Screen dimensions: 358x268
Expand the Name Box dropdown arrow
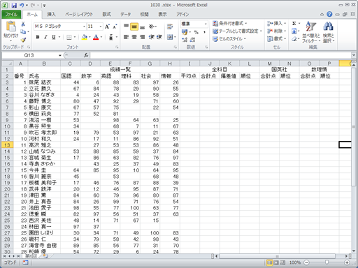click(x=60, y=55)
